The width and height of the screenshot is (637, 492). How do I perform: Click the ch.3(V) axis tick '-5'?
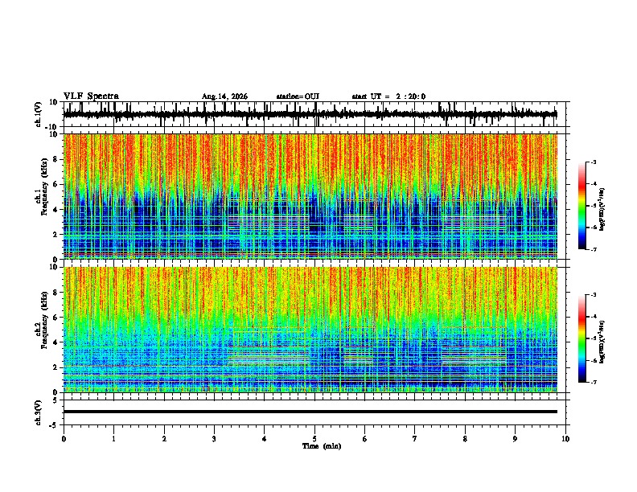pos(54,425)
